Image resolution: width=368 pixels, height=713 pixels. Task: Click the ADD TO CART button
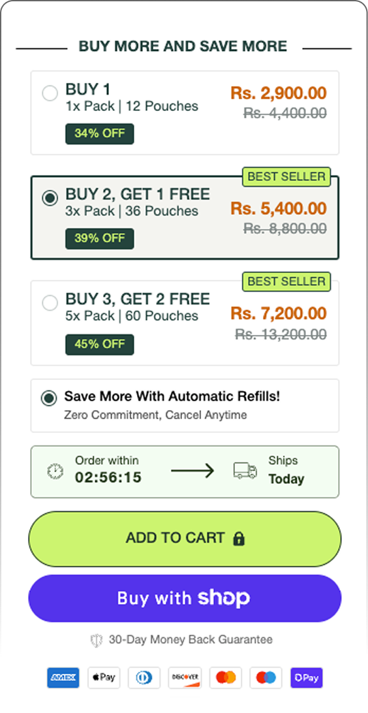pos(185,539)
